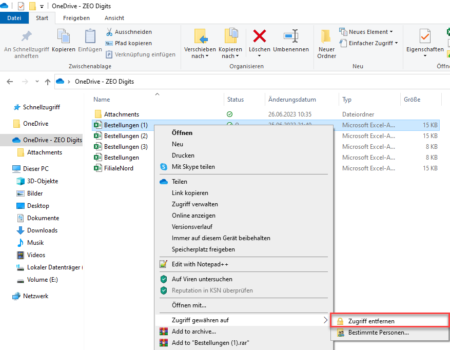
Task: Click the Eigenschaften checkmark icon
Action: pyautogui.click(x=425, y=36)
